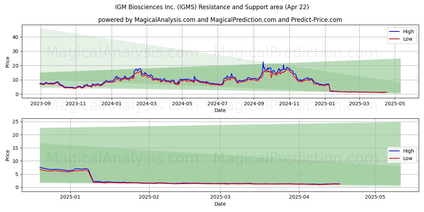
Task: Click the '2024-11' date label on top chart
Action: [289, 104]
